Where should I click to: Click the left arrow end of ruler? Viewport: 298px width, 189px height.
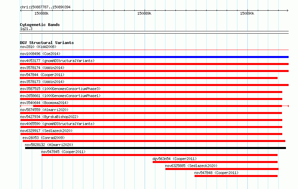(x=21, y=10)
